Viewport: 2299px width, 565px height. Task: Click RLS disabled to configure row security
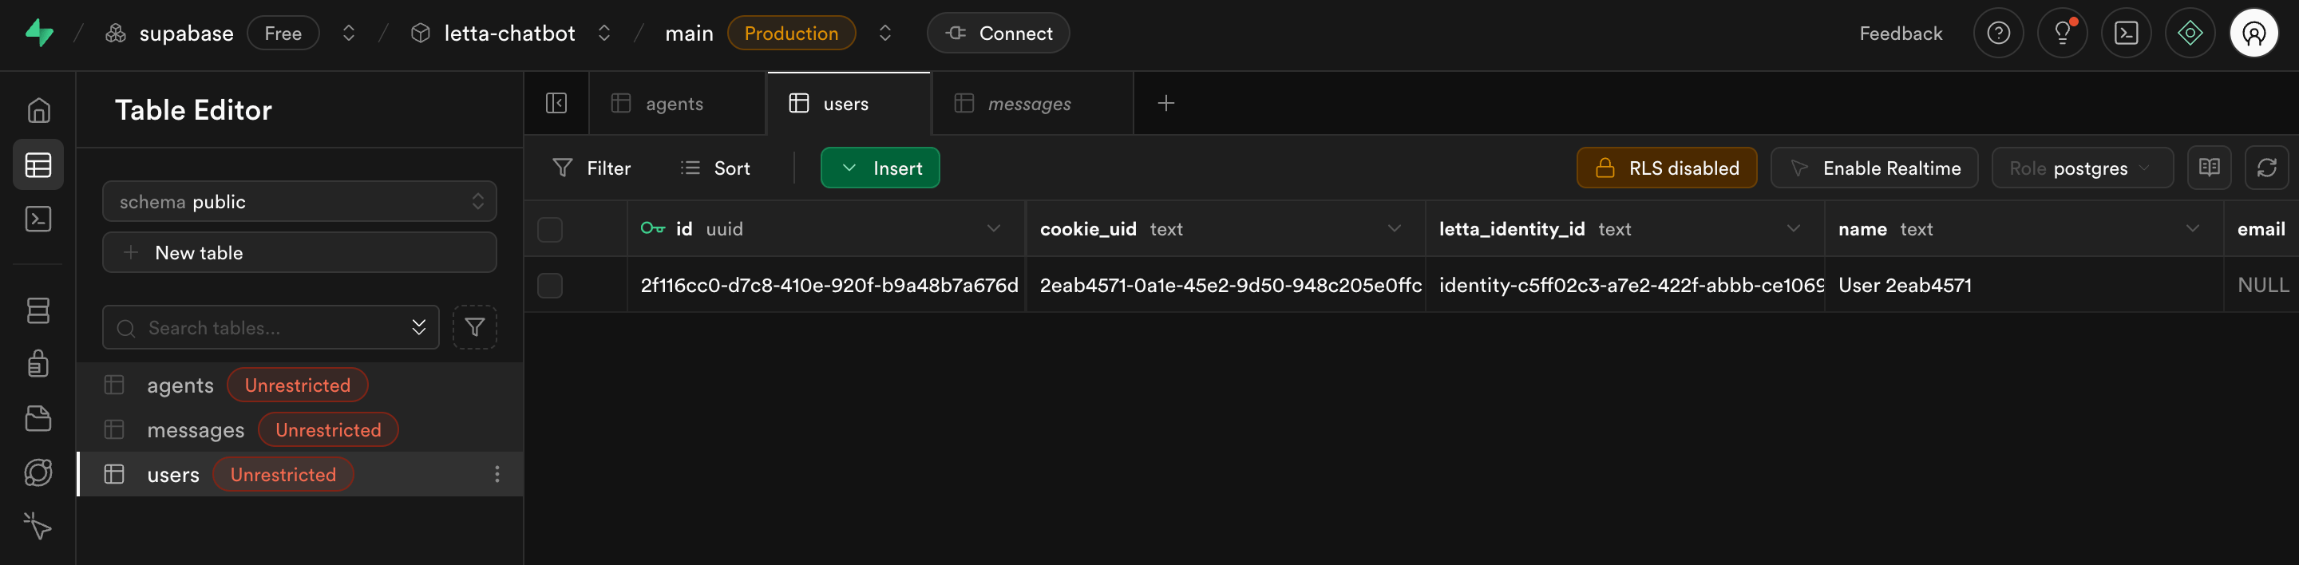coord(1666,167)
